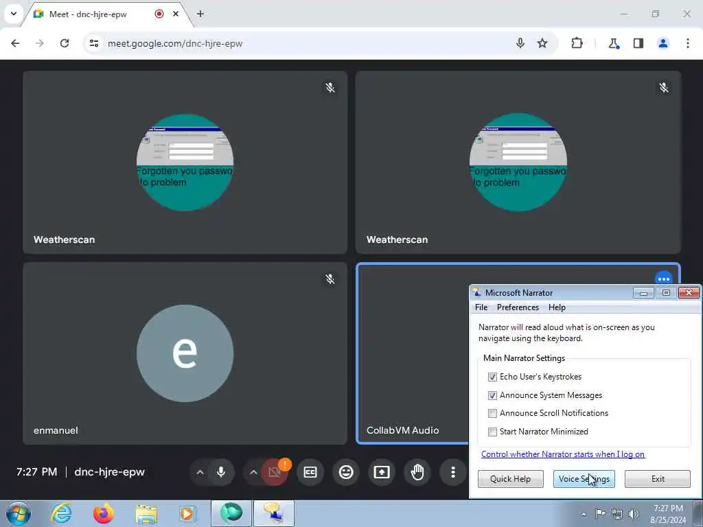The width and height of the screenshot is (703, 527).
Task: Open site information icon in address bar
Action: point(93,43)
